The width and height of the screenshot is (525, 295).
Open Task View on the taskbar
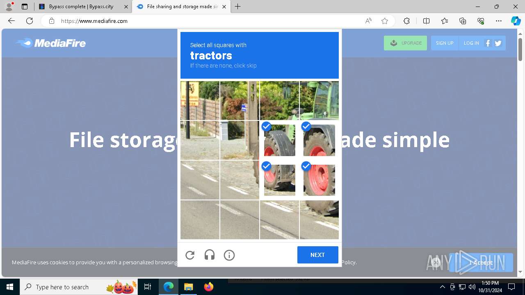click(148, 287)
